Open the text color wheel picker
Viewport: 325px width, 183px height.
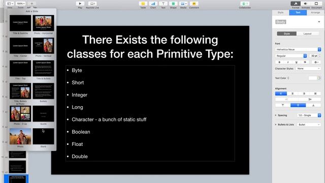tap(319, 78)
